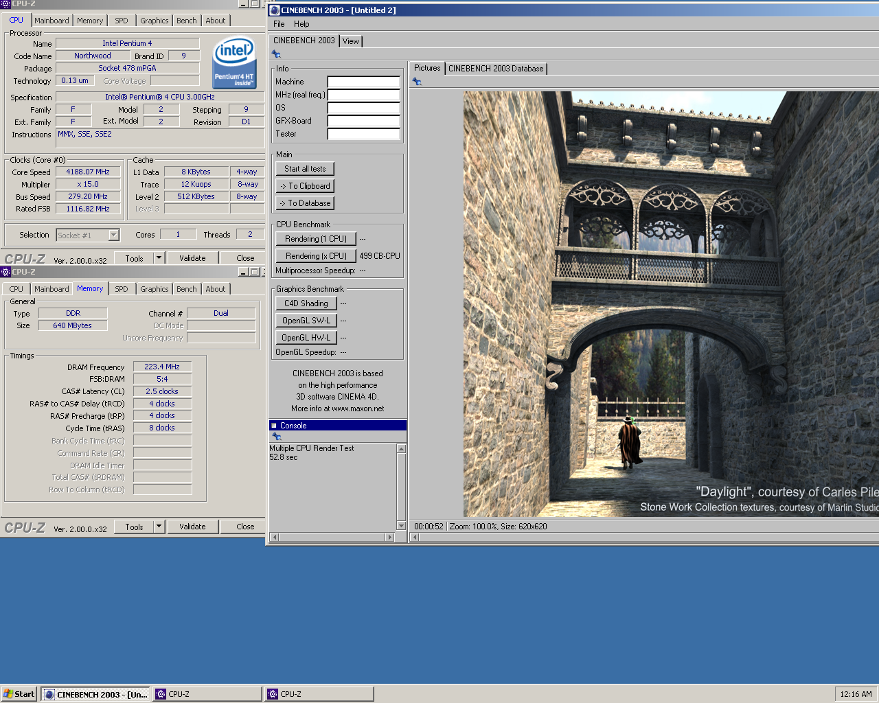The width and height of the screenshot is (879, 703).
Task: Click Start all tests button
Action: [305, 169]
